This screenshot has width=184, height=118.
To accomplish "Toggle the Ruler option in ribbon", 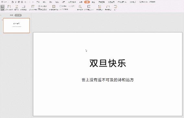I will coord(72,6).
